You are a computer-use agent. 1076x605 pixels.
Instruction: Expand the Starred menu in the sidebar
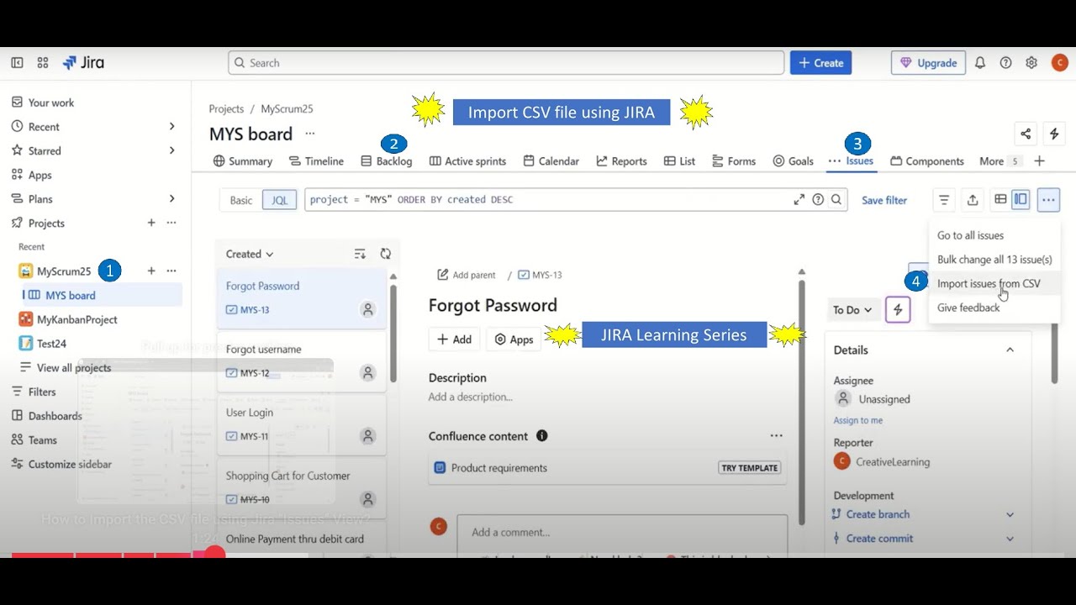pyautogui.click(x=171, y=151)
